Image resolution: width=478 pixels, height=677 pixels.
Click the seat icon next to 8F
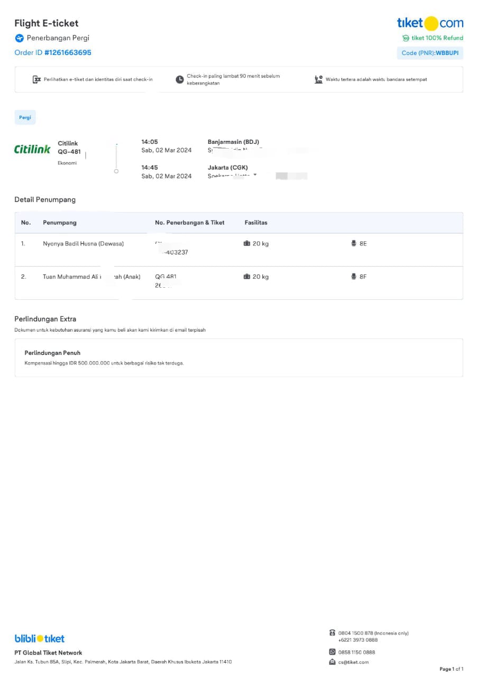(353, 277)
